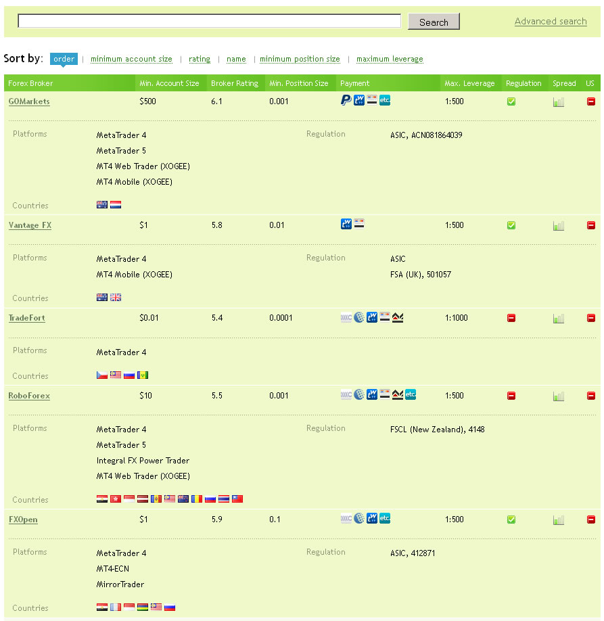Click inside the search input field
Viewport: 604px width, 621px height.
point(210,20)
